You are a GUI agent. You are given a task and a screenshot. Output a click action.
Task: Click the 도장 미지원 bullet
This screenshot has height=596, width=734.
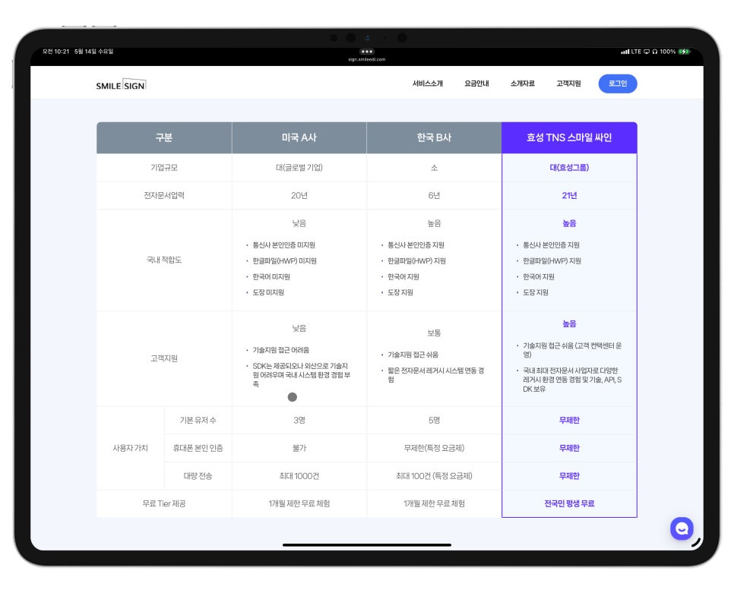click(268, 292)
